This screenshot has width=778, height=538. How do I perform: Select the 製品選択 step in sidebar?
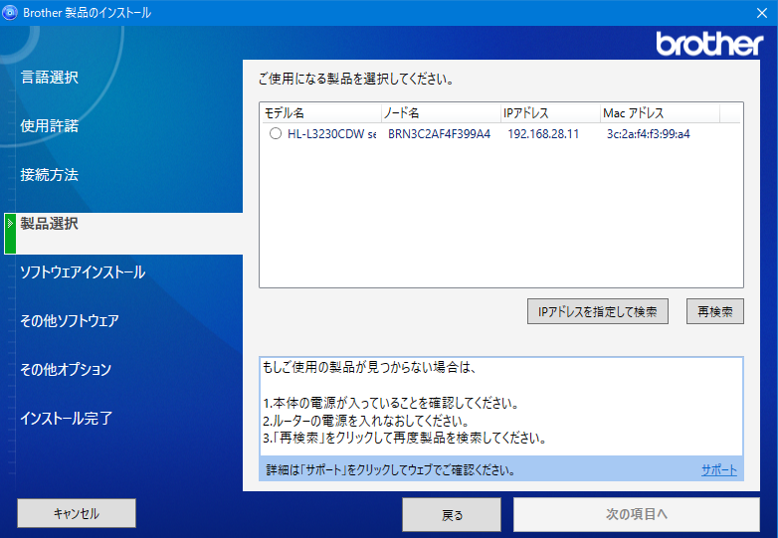49,224
